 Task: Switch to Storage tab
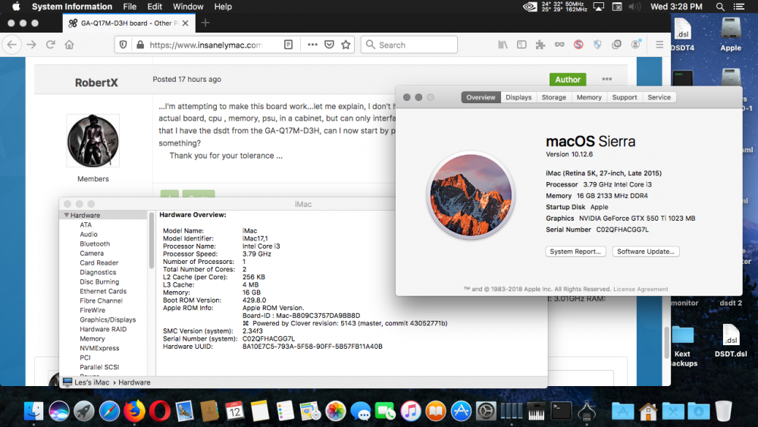[553, 97]
